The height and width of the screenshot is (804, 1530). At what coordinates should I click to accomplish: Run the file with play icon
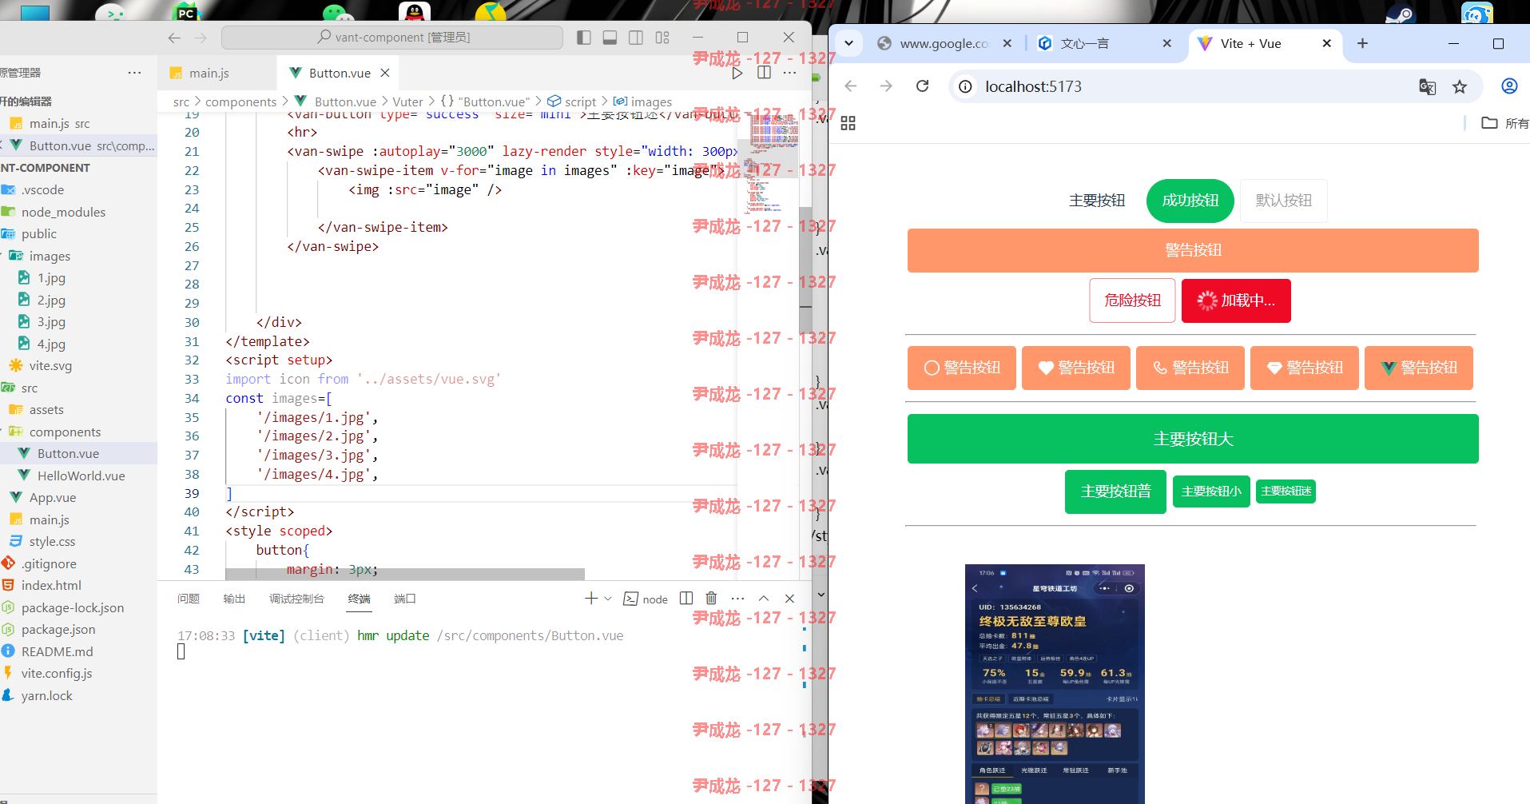pos(737,73)
